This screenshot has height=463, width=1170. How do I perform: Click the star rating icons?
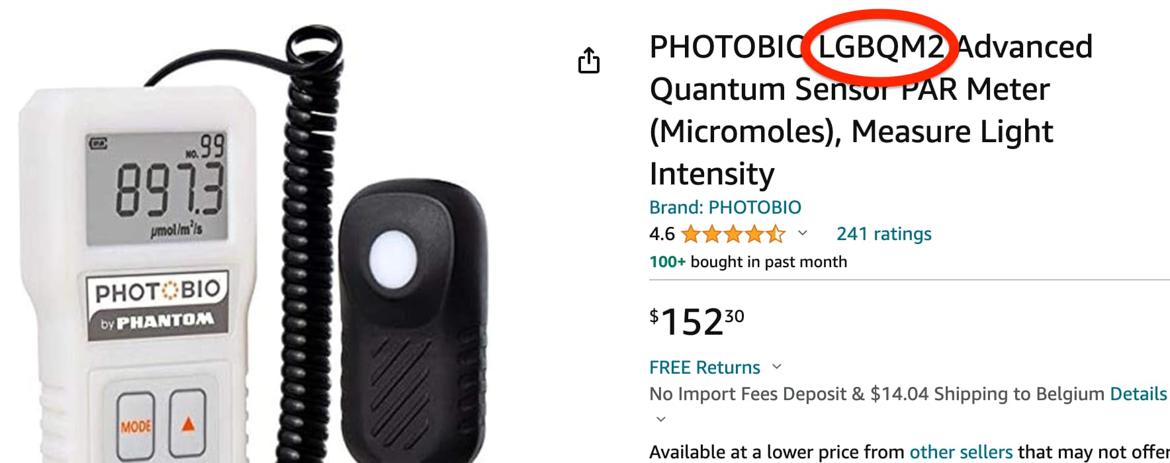click(x=733, y=234)
